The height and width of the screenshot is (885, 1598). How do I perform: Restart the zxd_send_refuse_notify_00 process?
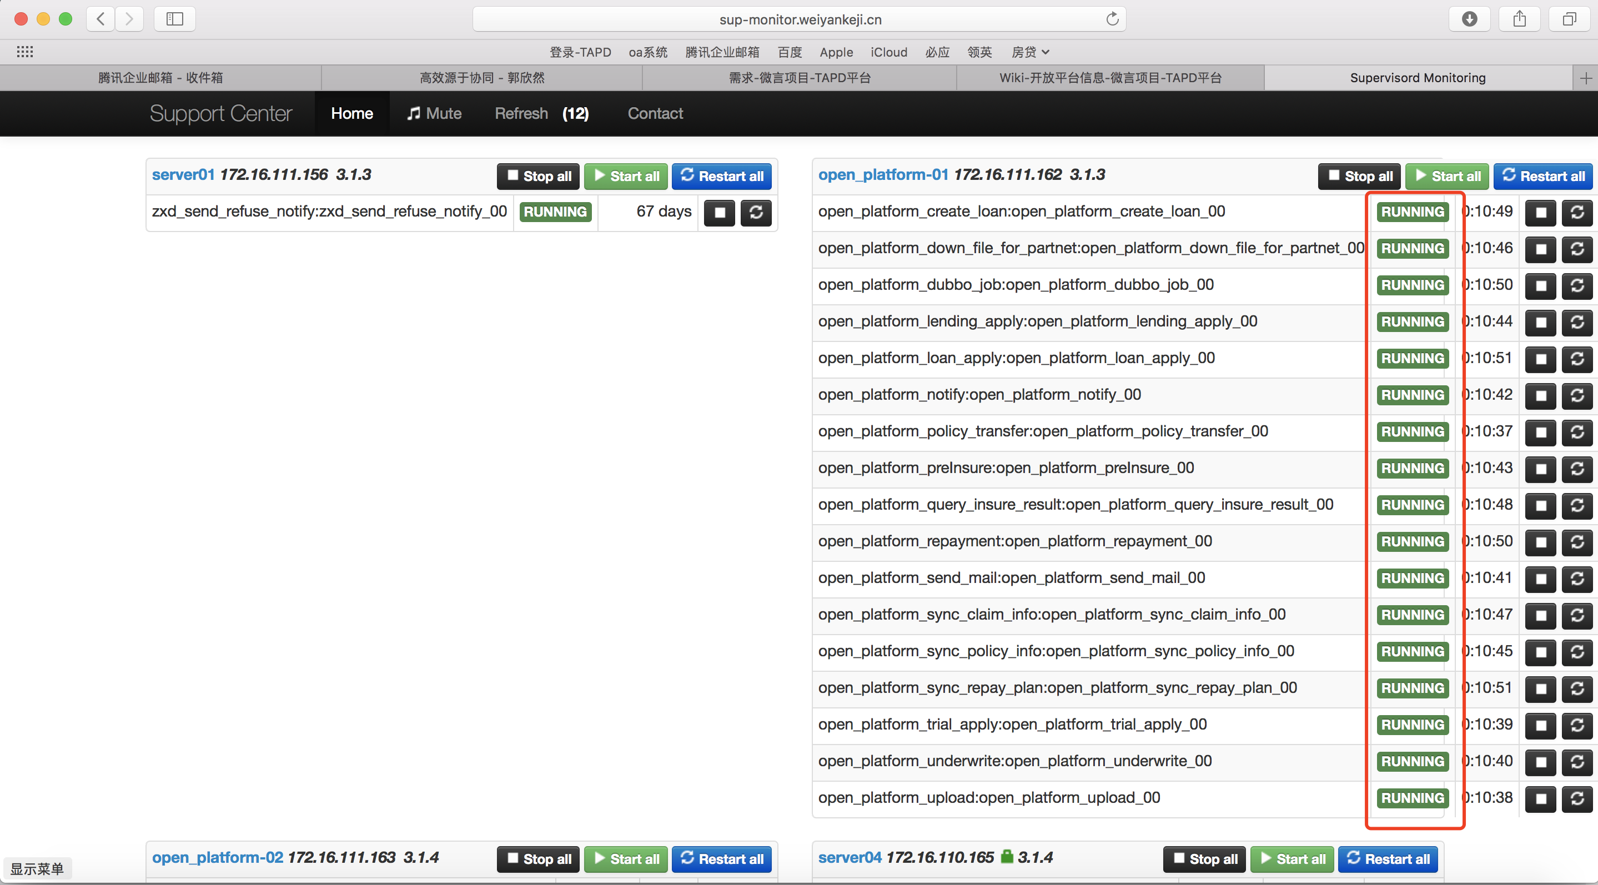tap(756, 213)
